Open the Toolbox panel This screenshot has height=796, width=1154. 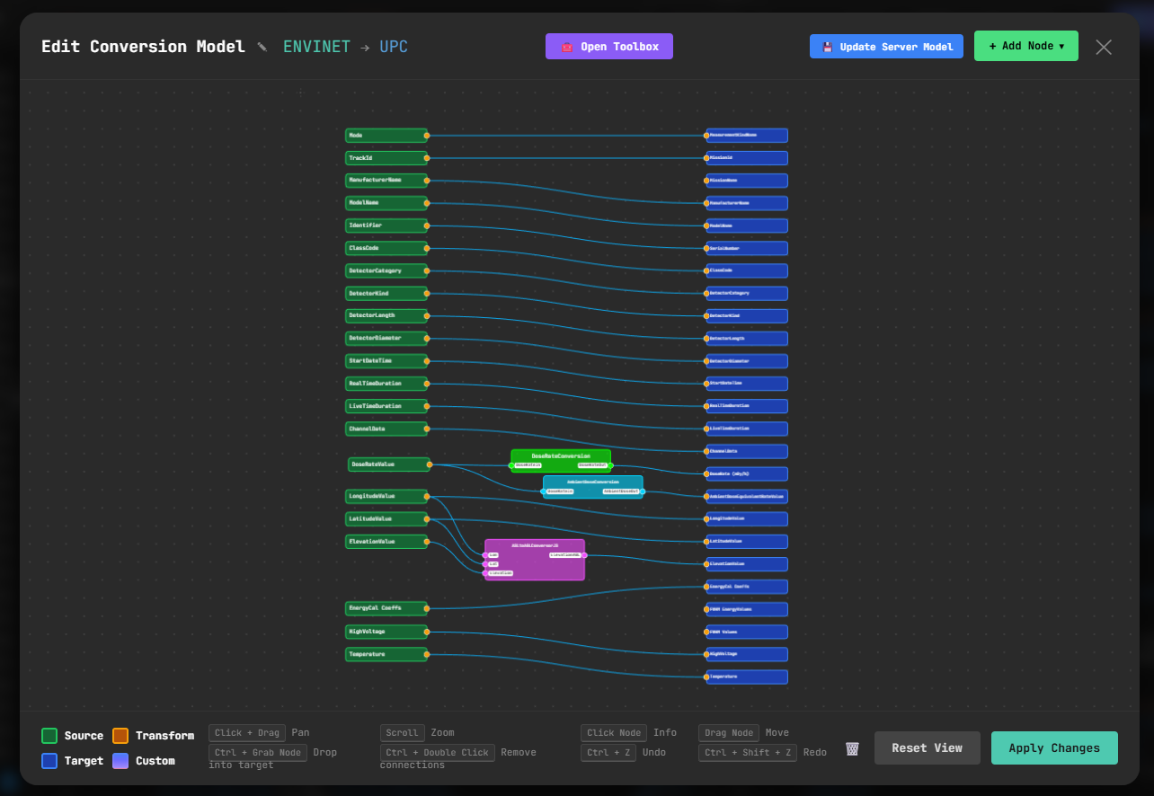tap(608, 47)
